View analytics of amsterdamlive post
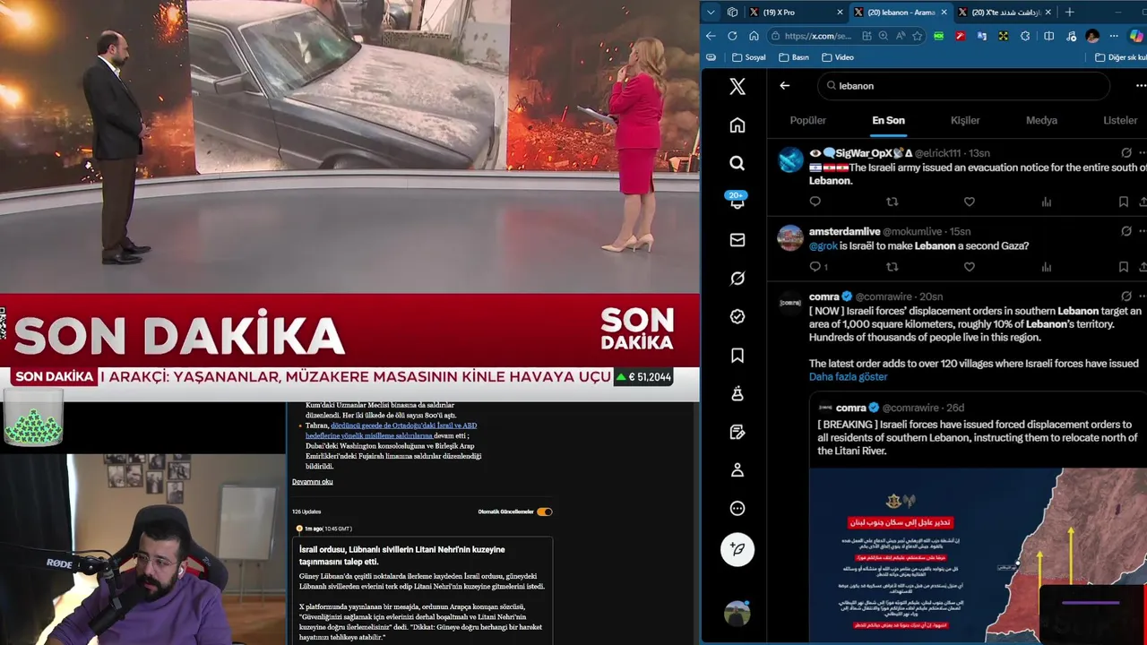This screenshot has width=1147, height=645. pyautogui.click(x=1046, y=267)
